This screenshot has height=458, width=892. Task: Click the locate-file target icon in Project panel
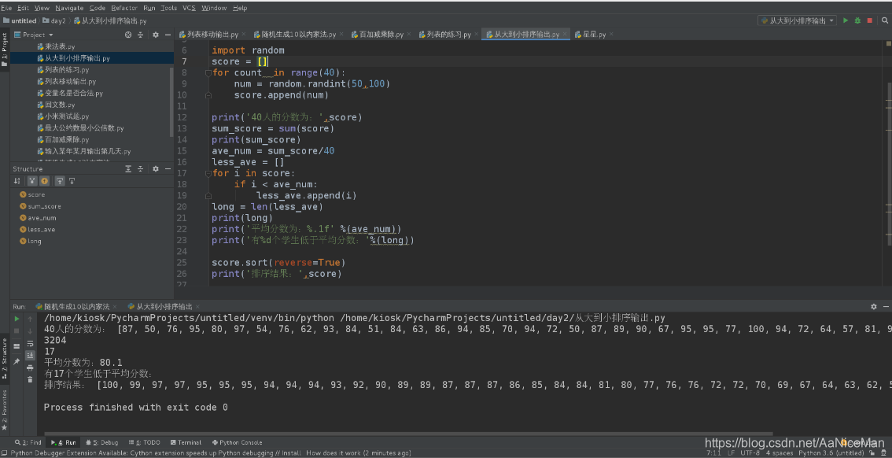point(128,35)
